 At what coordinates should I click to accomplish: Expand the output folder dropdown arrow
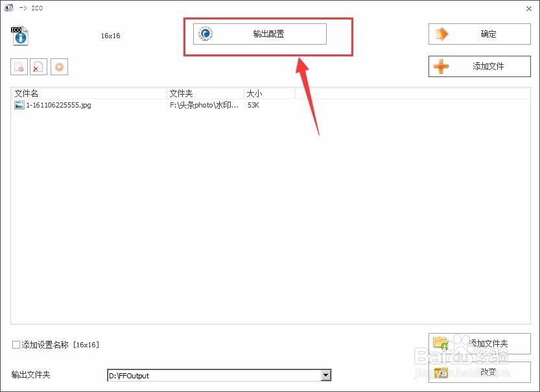pyautogui.click(x=326, y=376)
